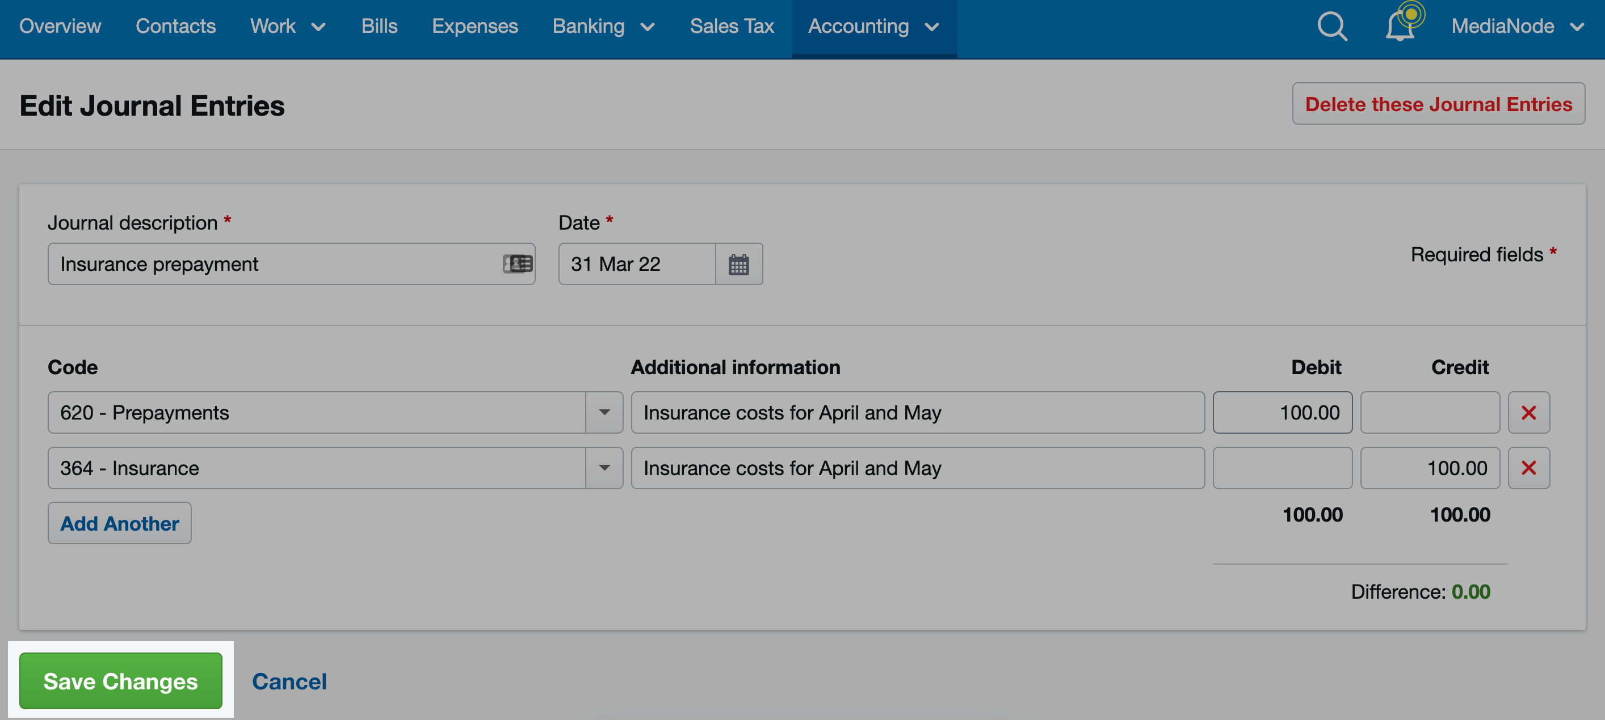Click the Add Another button
This screenshot has width=1605, height=720.
click(120, 523)
